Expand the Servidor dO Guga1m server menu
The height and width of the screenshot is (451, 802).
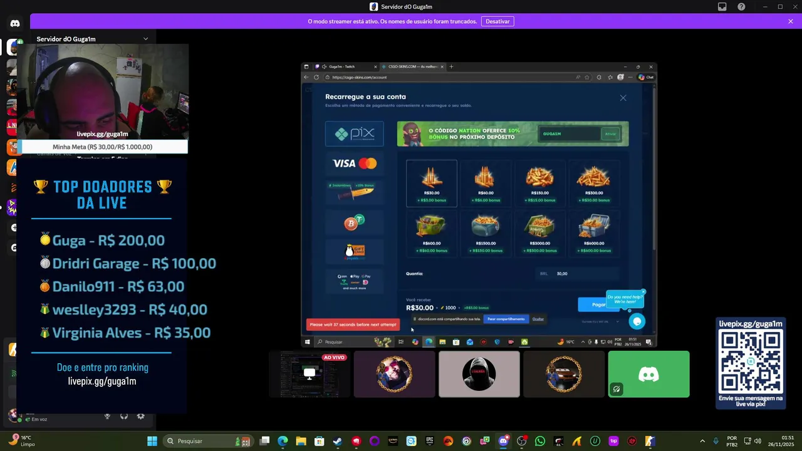pyautogui.click(x=145, y=39)
